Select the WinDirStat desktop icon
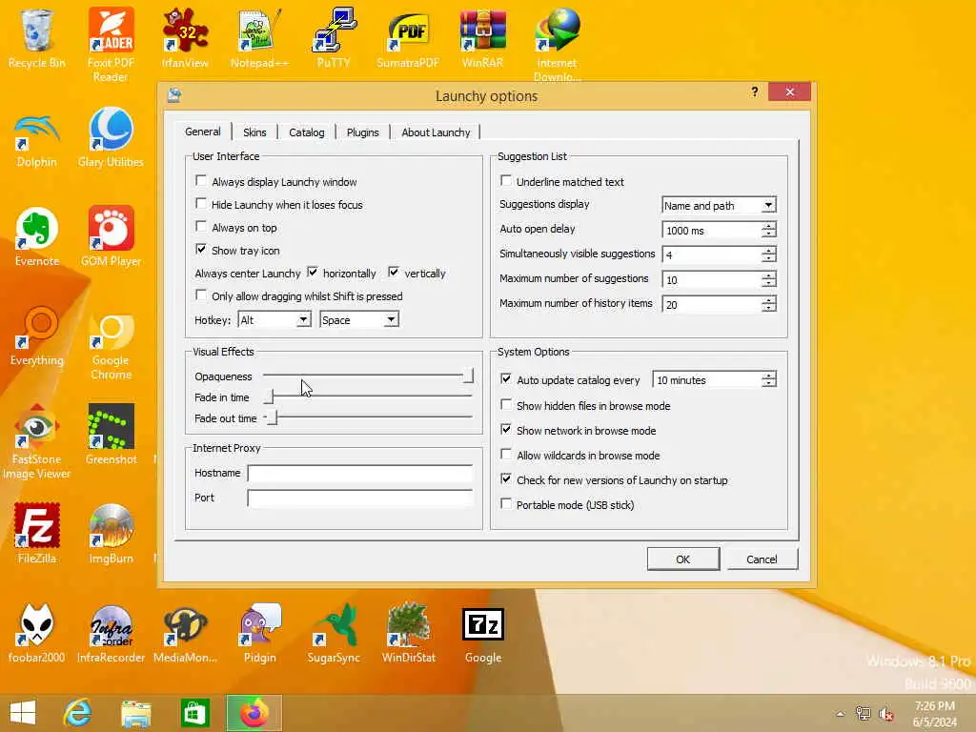Viewport: 976px width, 732px height. pos(408,633)
